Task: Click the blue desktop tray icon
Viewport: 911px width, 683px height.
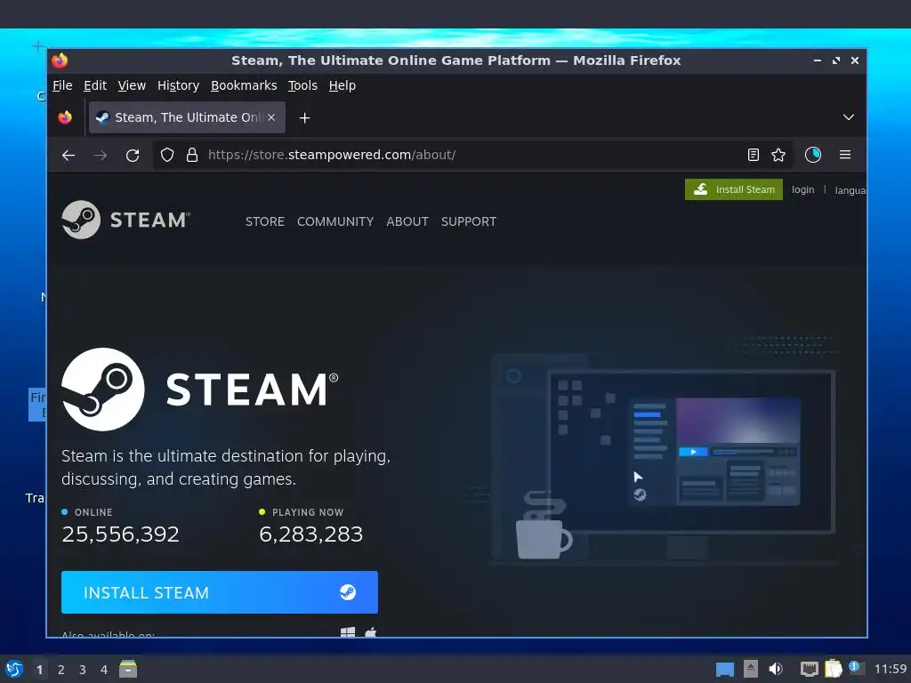Action: (x=724, y=670)
